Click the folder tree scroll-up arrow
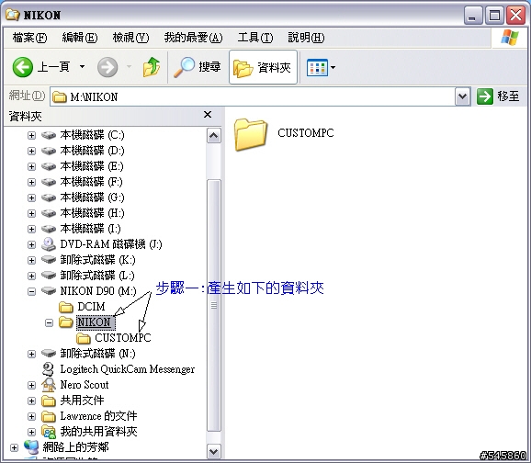 click(x=214, y=135)
